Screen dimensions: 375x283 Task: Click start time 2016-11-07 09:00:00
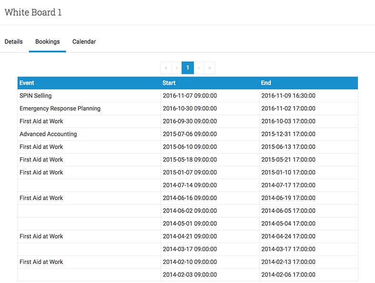(190, 96)
